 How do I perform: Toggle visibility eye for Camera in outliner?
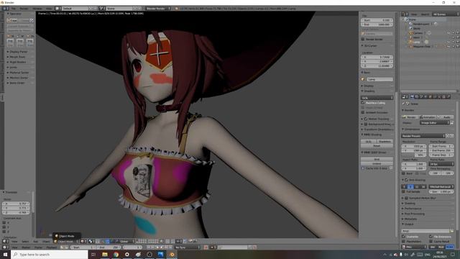(448, 33)
